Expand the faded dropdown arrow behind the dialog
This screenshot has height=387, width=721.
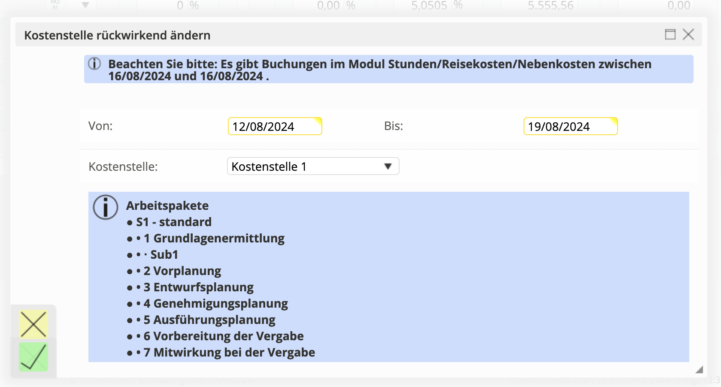point(85,5)
